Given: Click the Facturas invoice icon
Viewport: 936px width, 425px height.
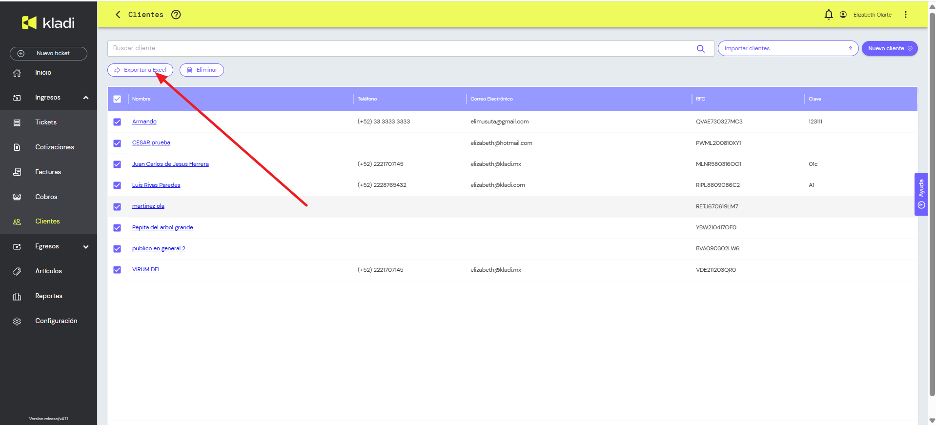Looking at the screenshot, I should coord(17,172).
